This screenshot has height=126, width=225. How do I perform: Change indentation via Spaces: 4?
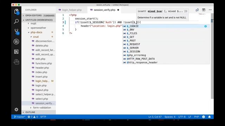pyautogui.click(x=170, y=117)
